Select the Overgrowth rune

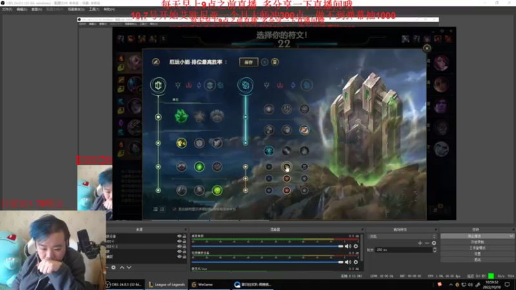coord(181,190)
